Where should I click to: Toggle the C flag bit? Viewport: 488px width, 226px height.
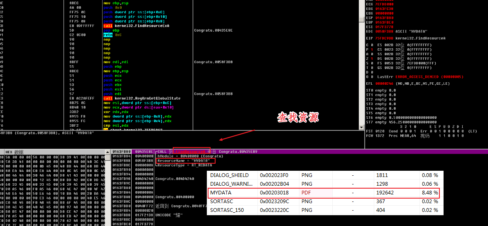point(372,45)
